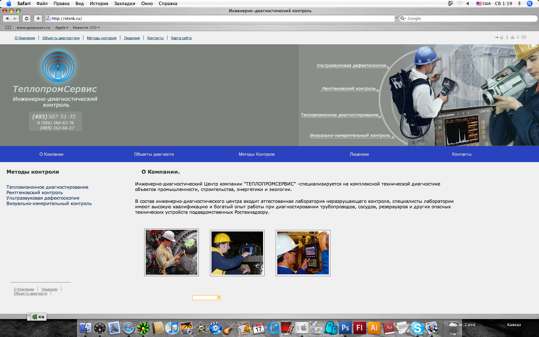Reload the page with the refresh button

pyautogui.click(x=27, y=18)
